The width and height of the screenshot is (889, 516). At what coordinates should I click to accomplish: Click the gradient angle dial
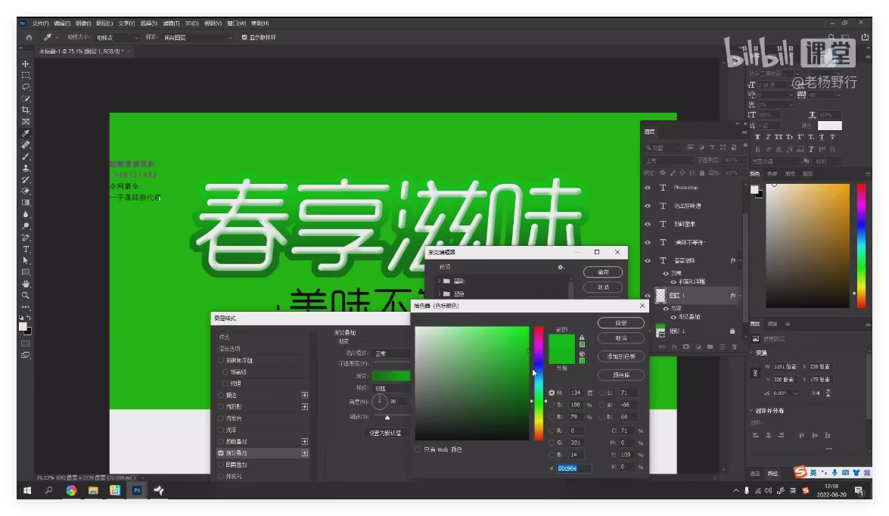point(379,402)
